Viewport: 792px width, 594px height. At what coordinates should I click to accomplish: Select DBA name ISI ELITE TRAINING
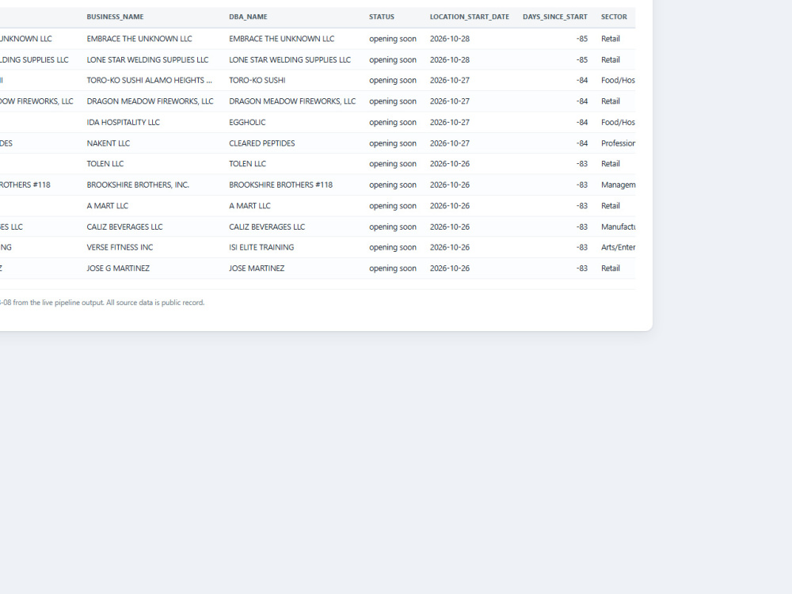pos(261,247)
